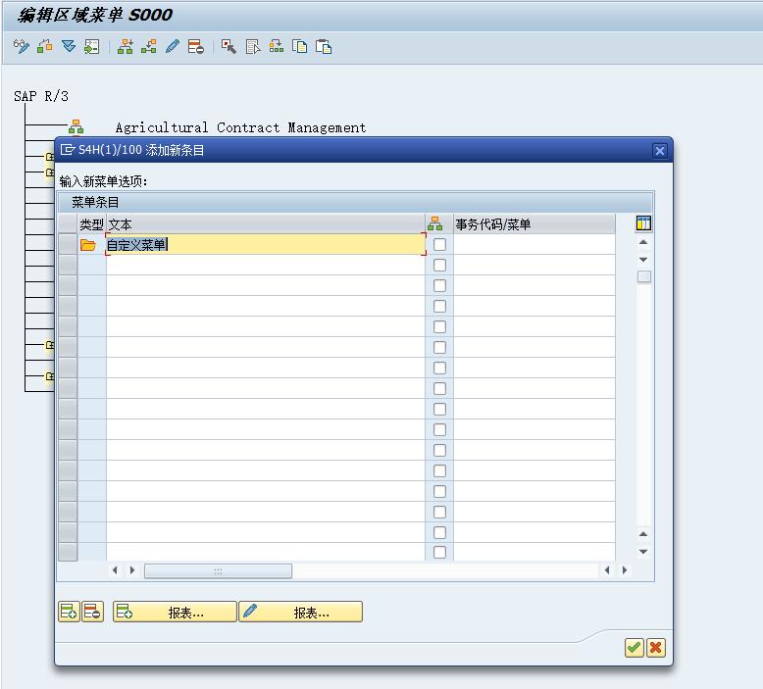The width and height of the screenshot is (763, 689).
Task: Cancel the dialog with the red X button
Action: pyautogui.click(x=656, y=648)
